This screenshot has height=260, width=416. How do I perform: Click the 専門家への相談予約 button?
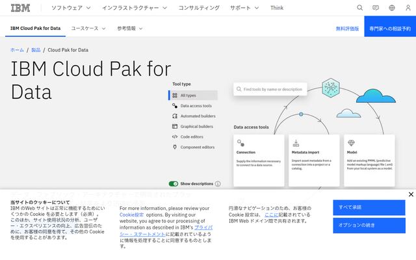click(x=390, y=26)
